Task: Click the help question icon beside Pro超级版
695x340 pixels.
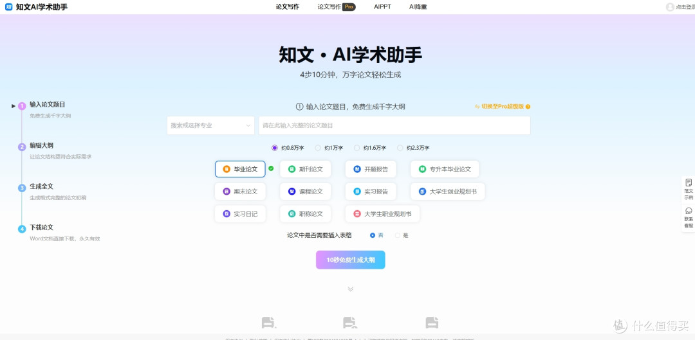Action: (x=528, y=107)
